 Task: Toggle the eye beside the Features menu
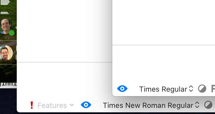(x=86, y=105)
